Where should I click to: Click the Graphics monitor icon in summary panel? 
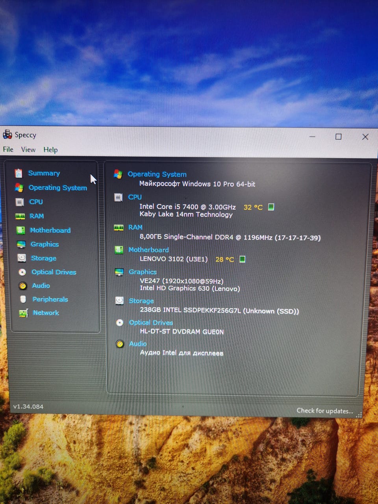(119, 272)
